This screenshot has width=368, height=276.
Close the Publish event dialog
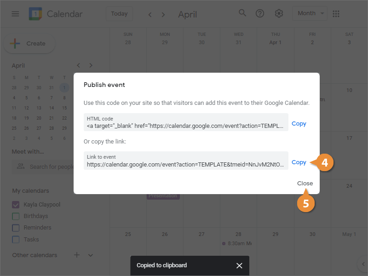(x=305, y=183)
